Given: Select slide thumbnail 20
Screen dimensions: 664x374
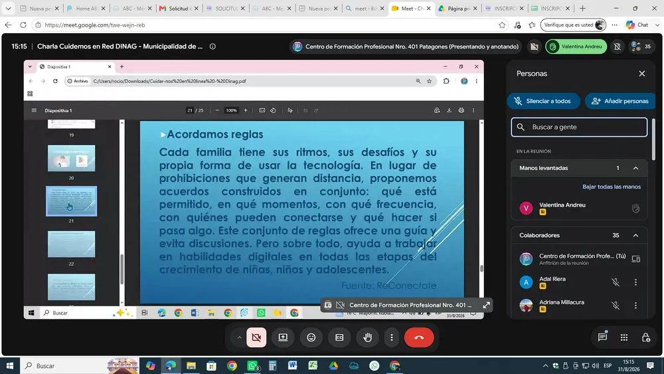Looking at the screenshot, I should [x=71, y=158].
